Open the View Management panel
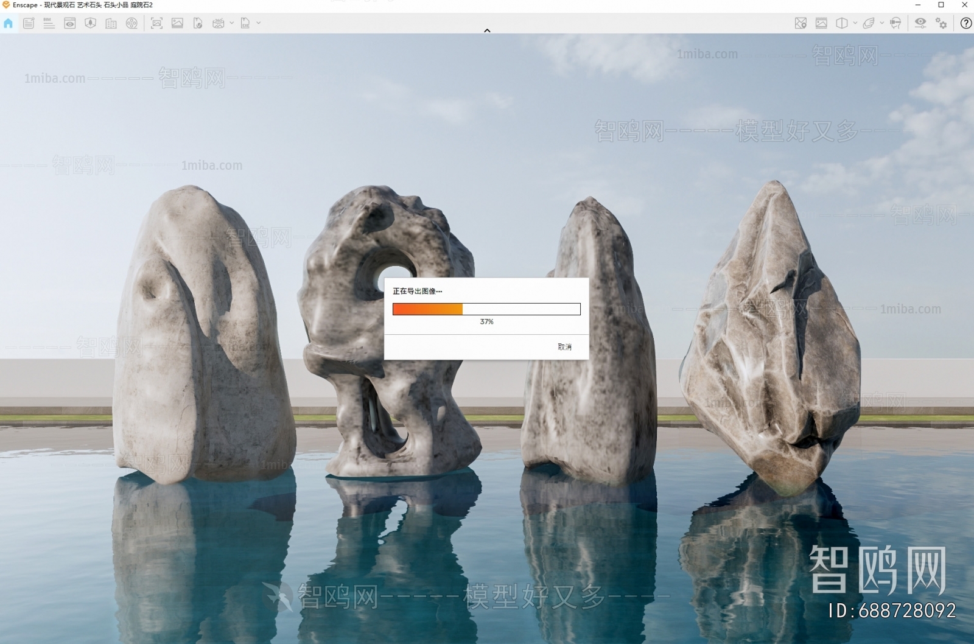This screenshot has width=974, height=644. coord(70,23)
